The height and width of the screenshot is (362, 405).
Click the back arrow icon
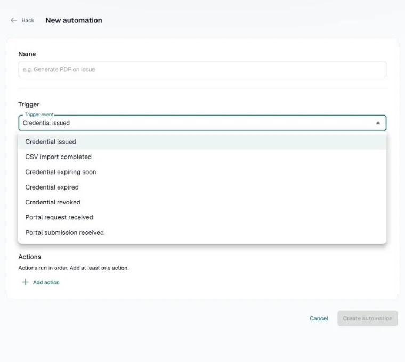point(14,20)
